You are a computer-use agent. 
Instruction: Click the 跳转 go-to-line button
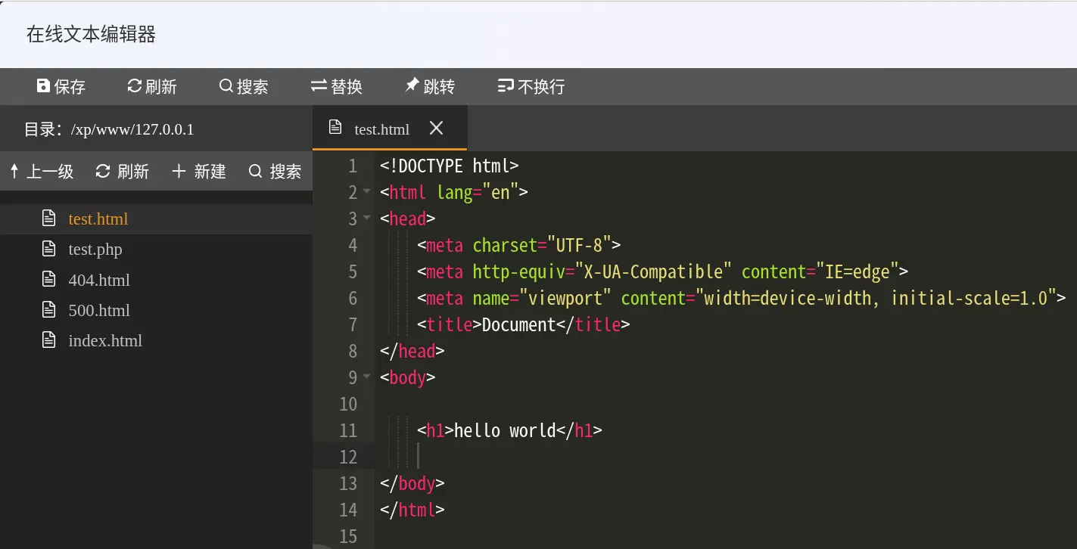[430, 86]
